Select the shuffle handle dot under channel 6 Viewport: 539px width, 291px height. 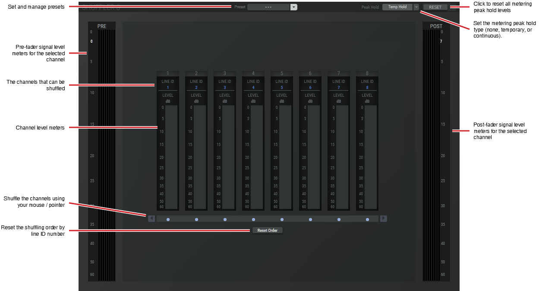(310, 219)
